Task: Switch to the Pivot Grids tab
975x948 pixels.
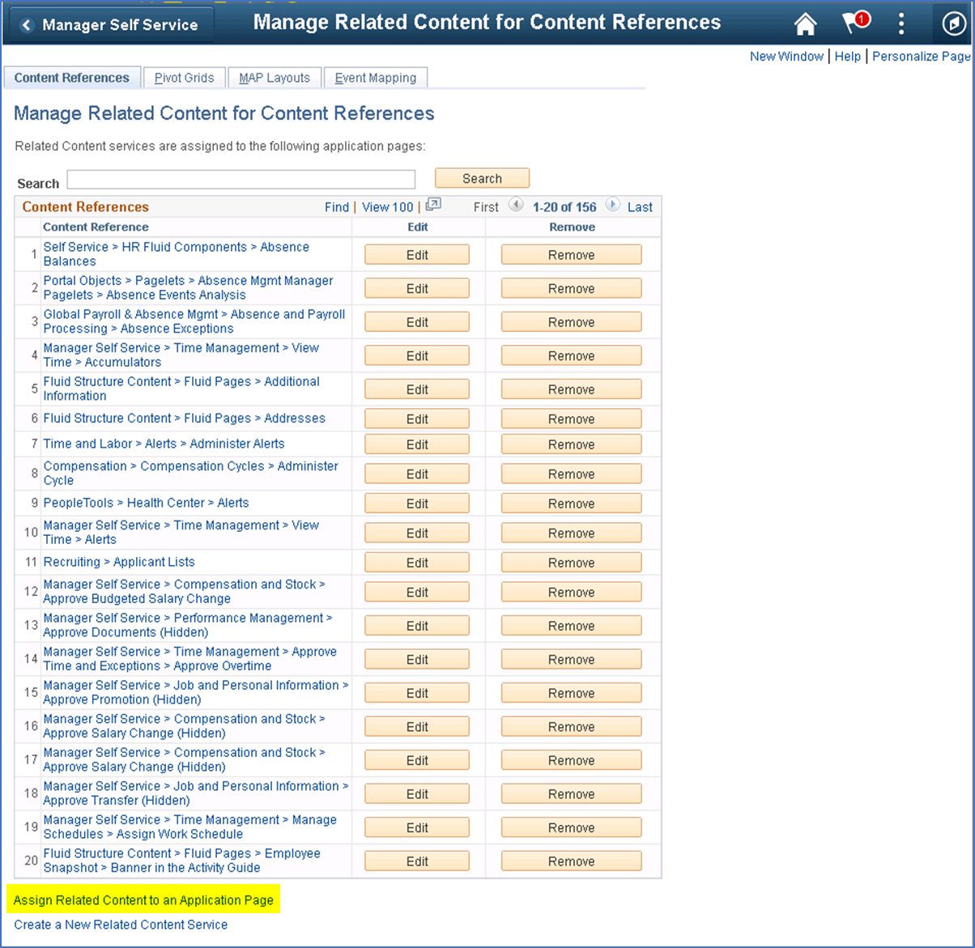Action: pyautogui.click(x=185, y=78)
